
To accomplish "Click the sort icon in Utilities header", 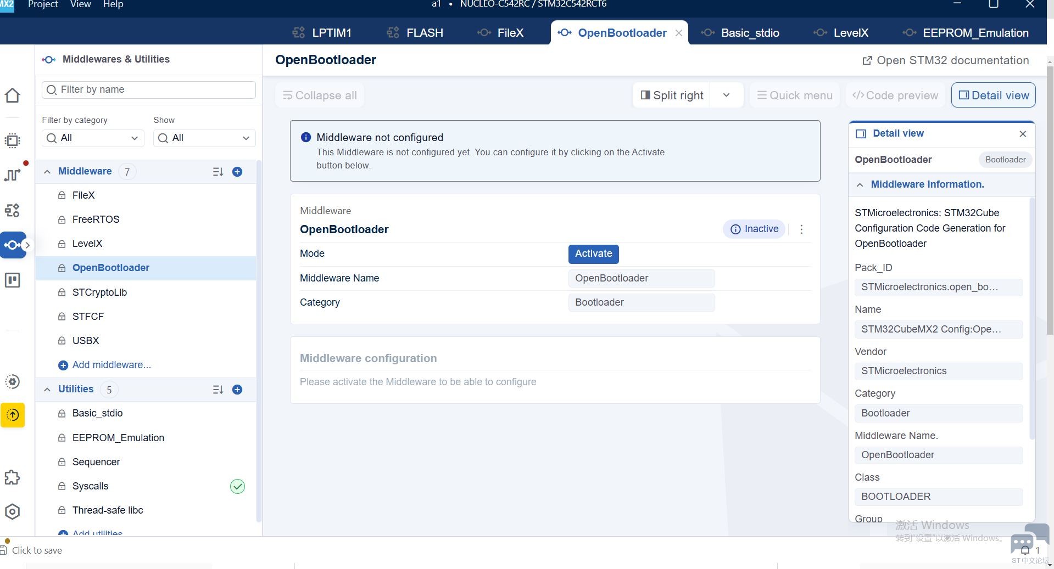I will click(x=218, y=390).
